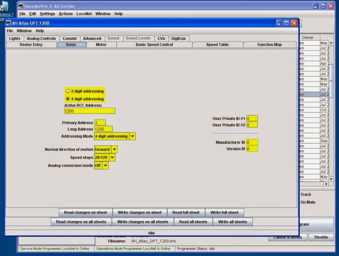Open Analog conversion mode dropdown
339x256 pixels.
pyautogui.click(x=105, y=165)
